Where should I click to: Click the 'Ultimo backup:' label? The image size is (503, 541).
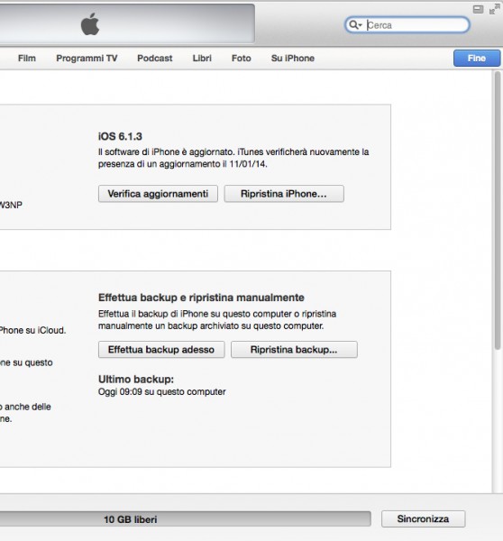136,380
